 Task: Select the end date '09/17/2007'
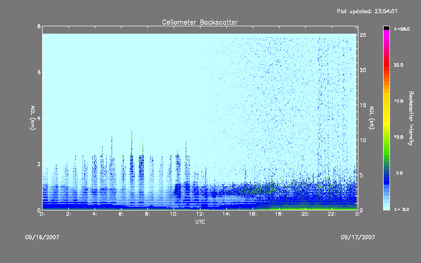pos(358,237)
